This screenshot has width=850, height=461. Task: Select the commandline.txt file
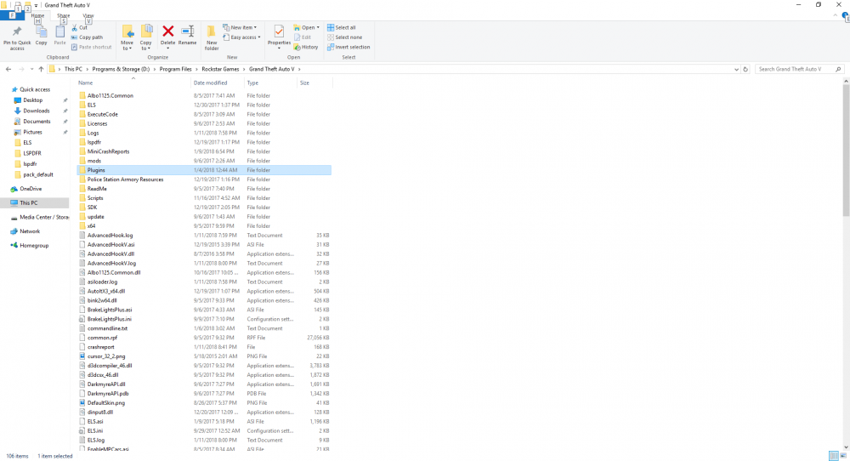pos(107,328)
